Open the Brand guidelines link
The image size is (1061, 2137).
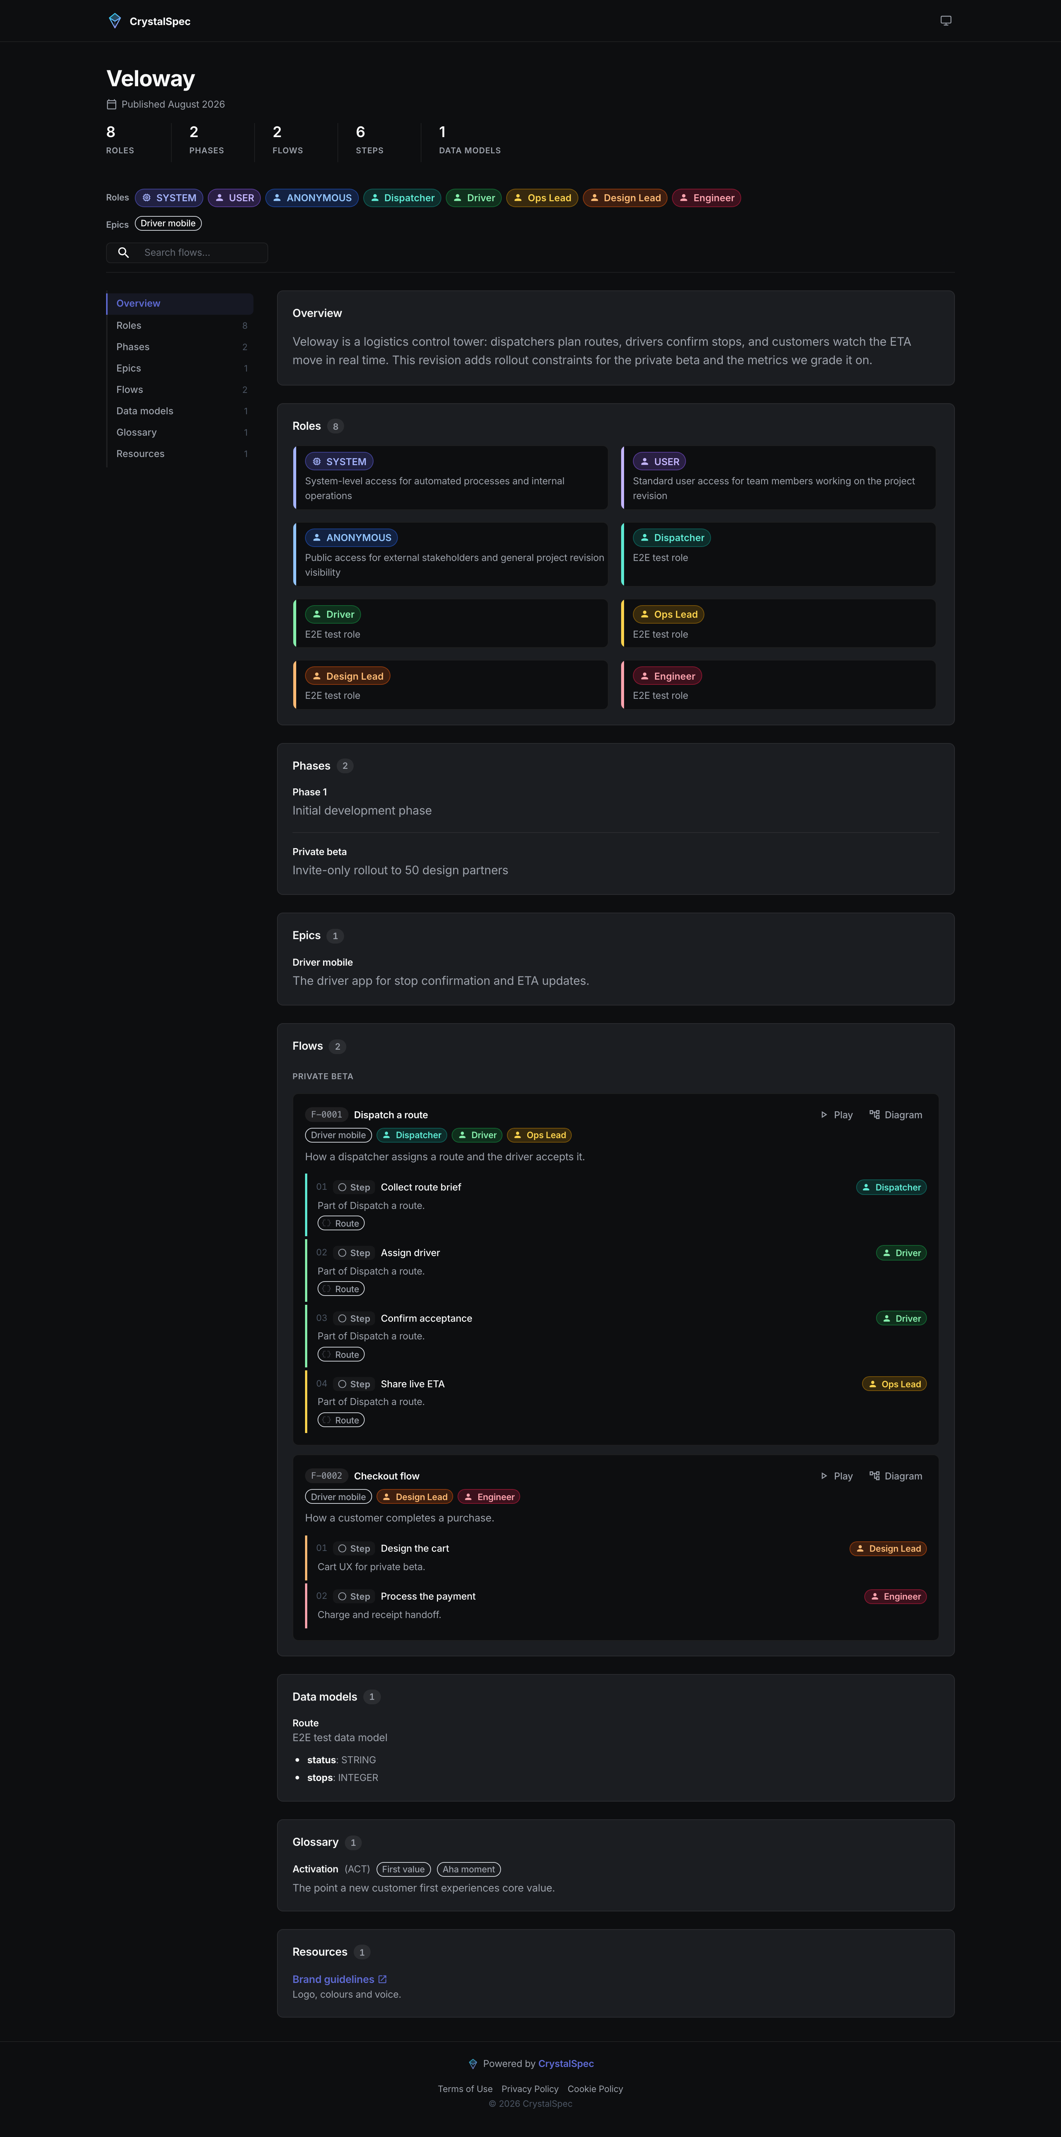(333, 1979)
